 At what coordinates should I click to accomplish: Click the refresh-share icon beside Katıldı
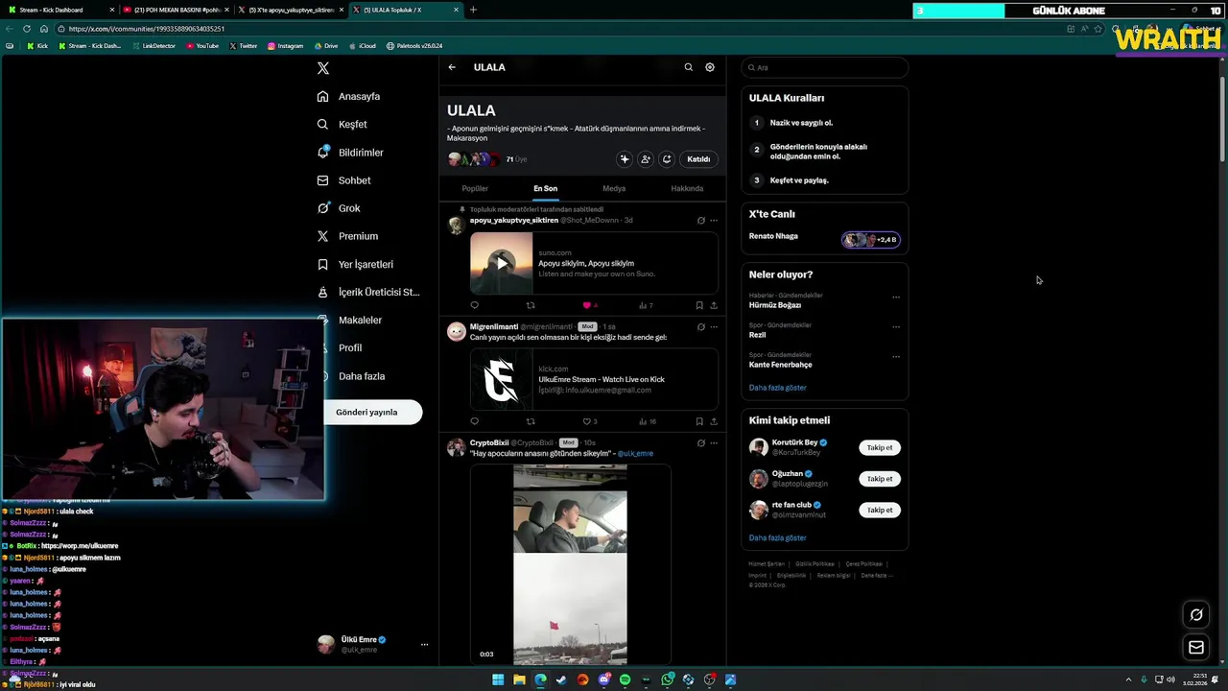667,159
